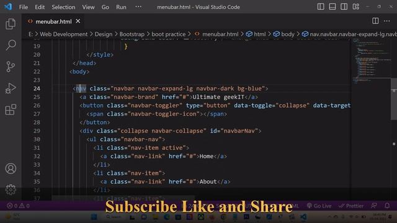The height and width of the screenshot is (223, 397).
Task: Click the nav tag on line 24
Action: coord(81,89)
